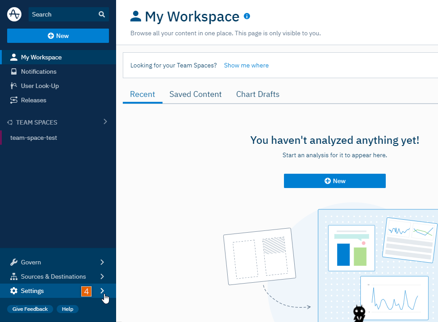Open User Look-Up page
Screen dimensions: 438x322
pyautogui.click(x=58, y=86)
